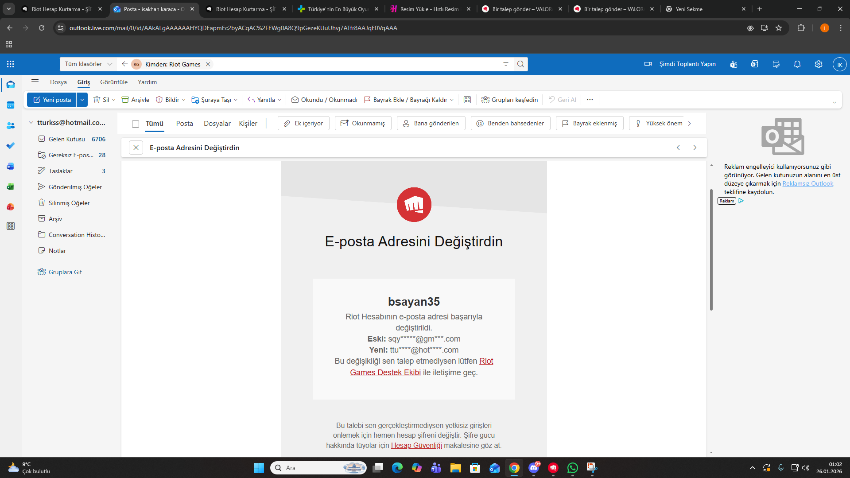Start 'Şimdi Toplantı Yapın' meeting
The width and height of the screenshot is (850, 478).
(680, 64)
